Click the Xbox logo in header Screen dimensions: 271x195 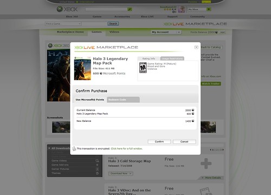click(67, 9)
